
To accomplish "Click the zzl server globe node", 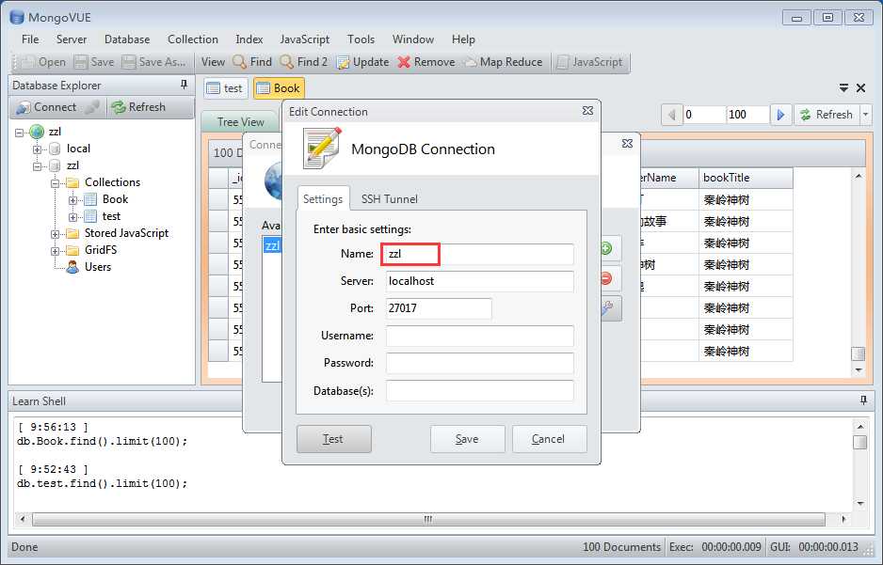I will pyautogui.click(x=37, y=132).
